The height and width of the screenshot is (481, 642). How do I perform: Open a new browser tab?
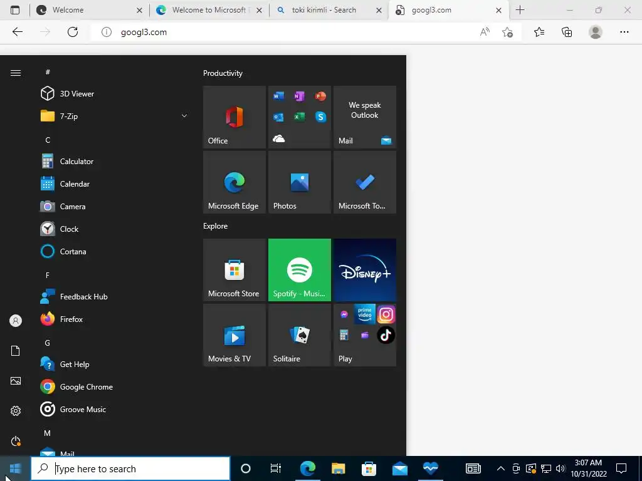click(520, 10)
